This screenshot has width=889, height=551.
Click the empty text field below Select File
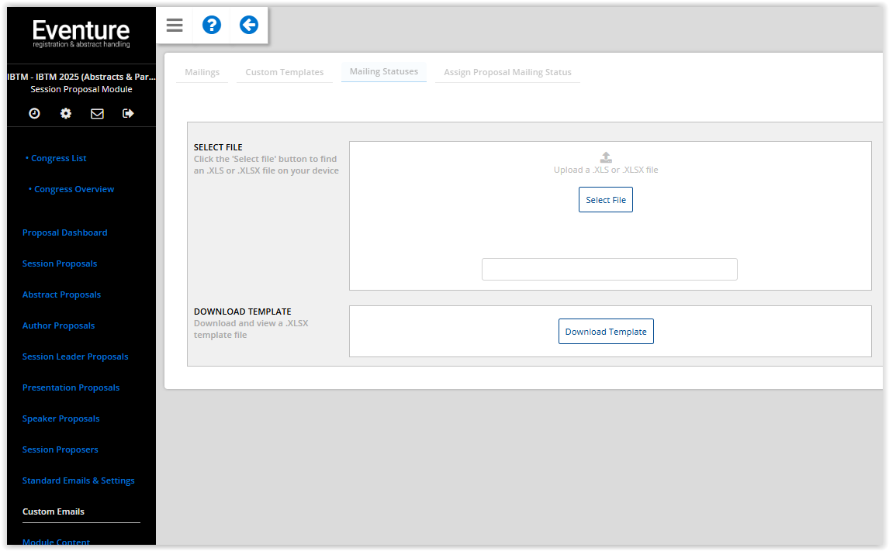pyautogui.click(x=609, y=269)
